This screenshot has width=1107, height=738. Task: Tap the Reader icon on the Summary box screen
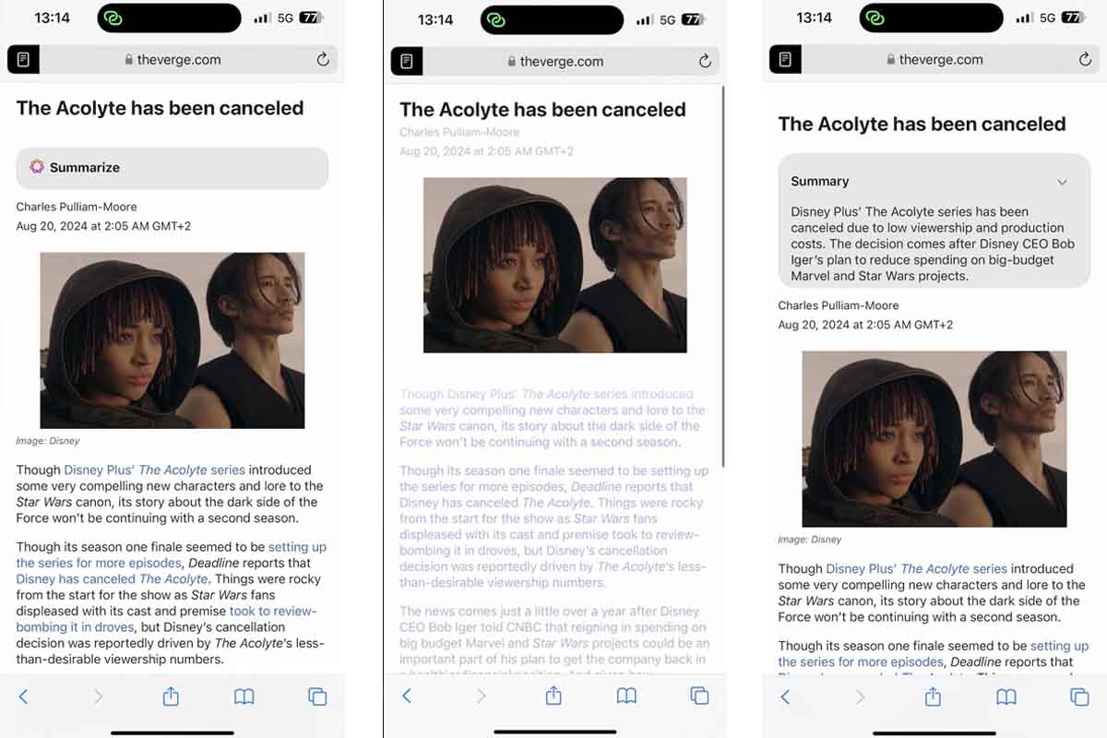[785, 60]
